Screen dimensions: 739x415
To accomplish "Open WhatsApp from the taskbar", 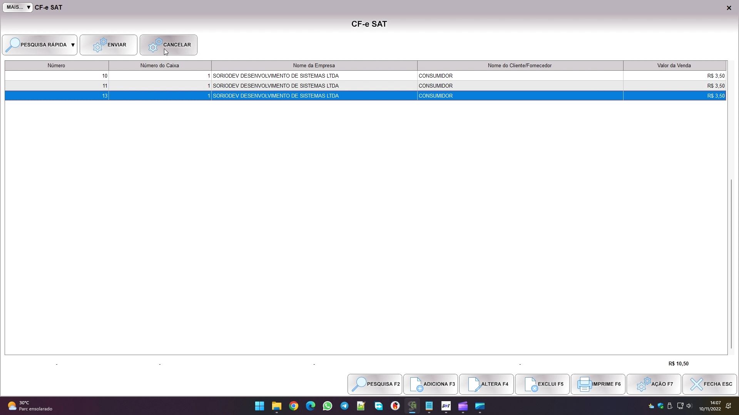I will pos(328,406).
